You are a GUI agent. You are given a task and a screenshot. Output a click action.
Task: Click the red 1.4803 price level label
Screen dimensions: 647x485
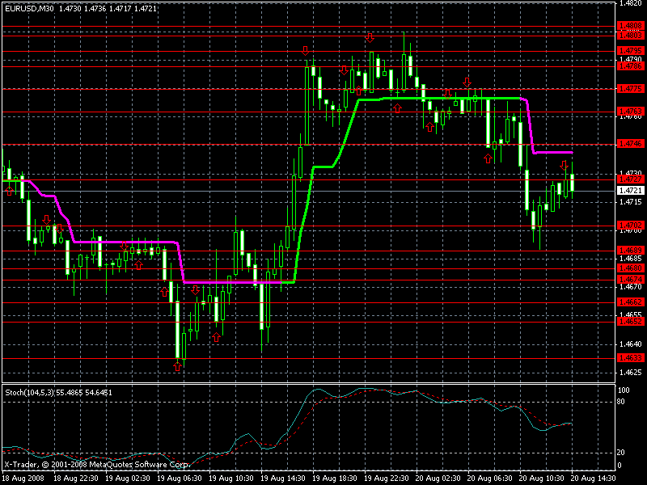[630, 36]
